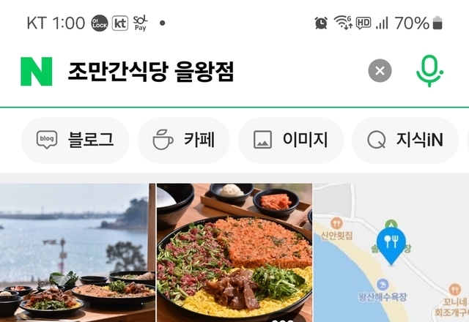Open the bibimbap platter food photo

pyautogui.click(x=234, y=252)
